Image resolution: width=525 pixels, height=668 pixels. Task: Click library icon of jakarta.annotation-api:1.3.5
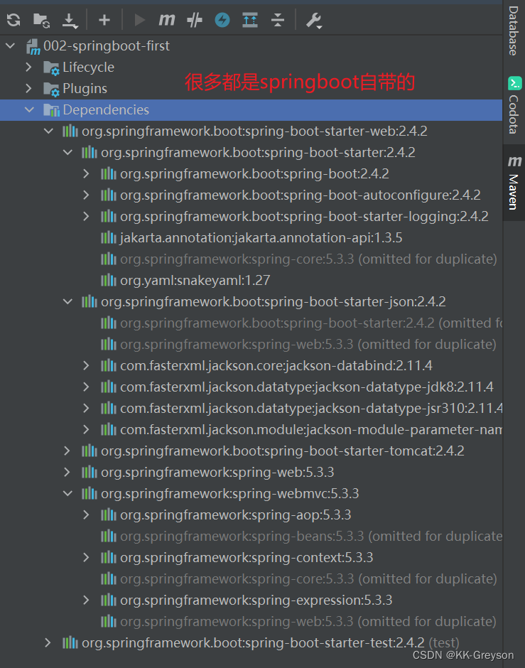pyautogui.click(x=108, y=237)
